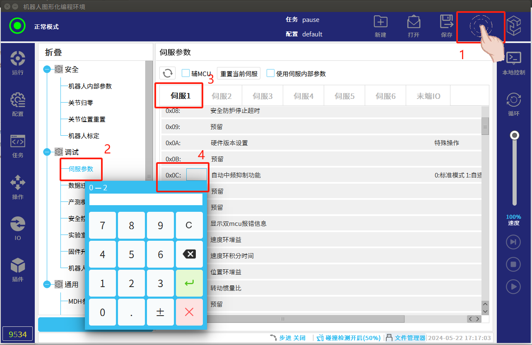532x345 pixels.
Task: Enable the 辅MCU checkbox
Action: tap(185, 73)
